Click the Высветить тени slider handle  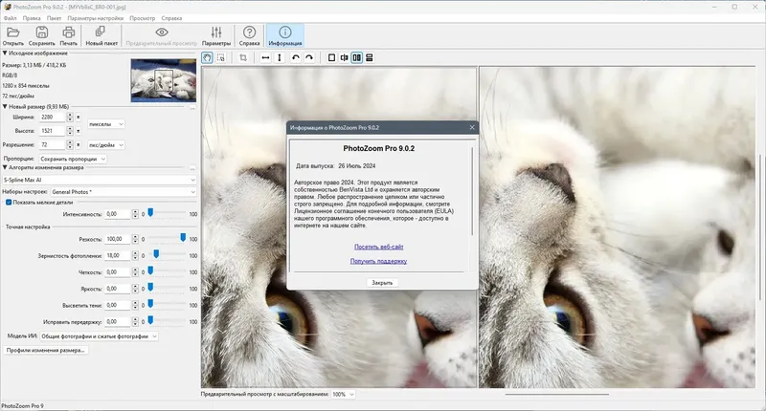click(x=150, y=304)
